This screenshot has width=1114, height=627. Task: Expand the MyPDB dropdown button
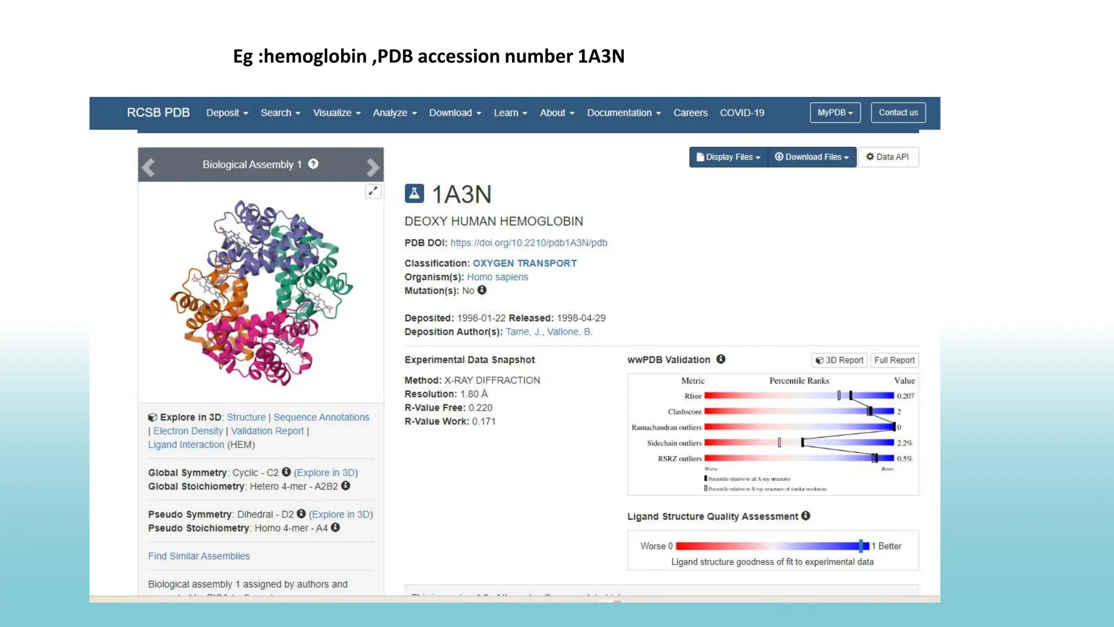click(835, 113)
